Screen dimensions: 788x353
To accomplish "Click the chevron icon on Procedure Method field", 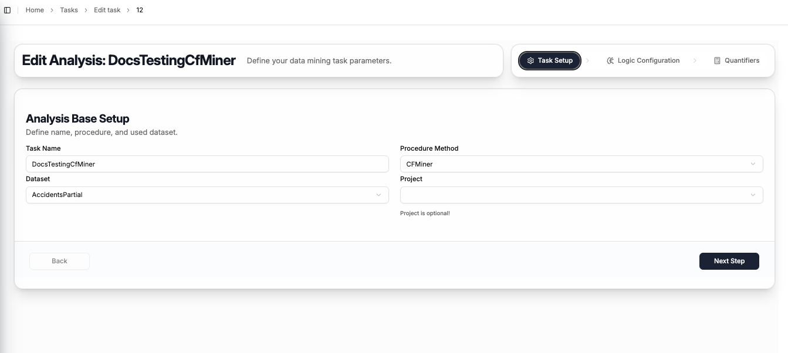I will click(x=753, y=164).
